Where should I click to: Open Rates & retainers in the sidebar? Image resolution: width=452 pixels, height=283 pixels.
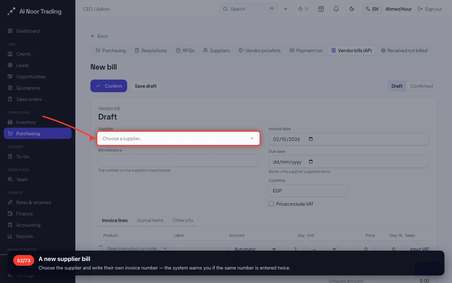[38, 203]
